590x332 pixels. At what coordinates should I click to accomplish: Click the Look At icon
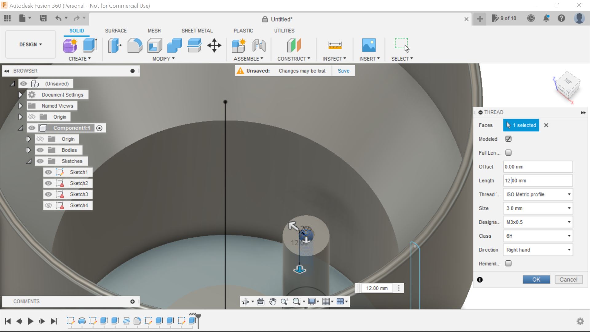pos(261,302)
